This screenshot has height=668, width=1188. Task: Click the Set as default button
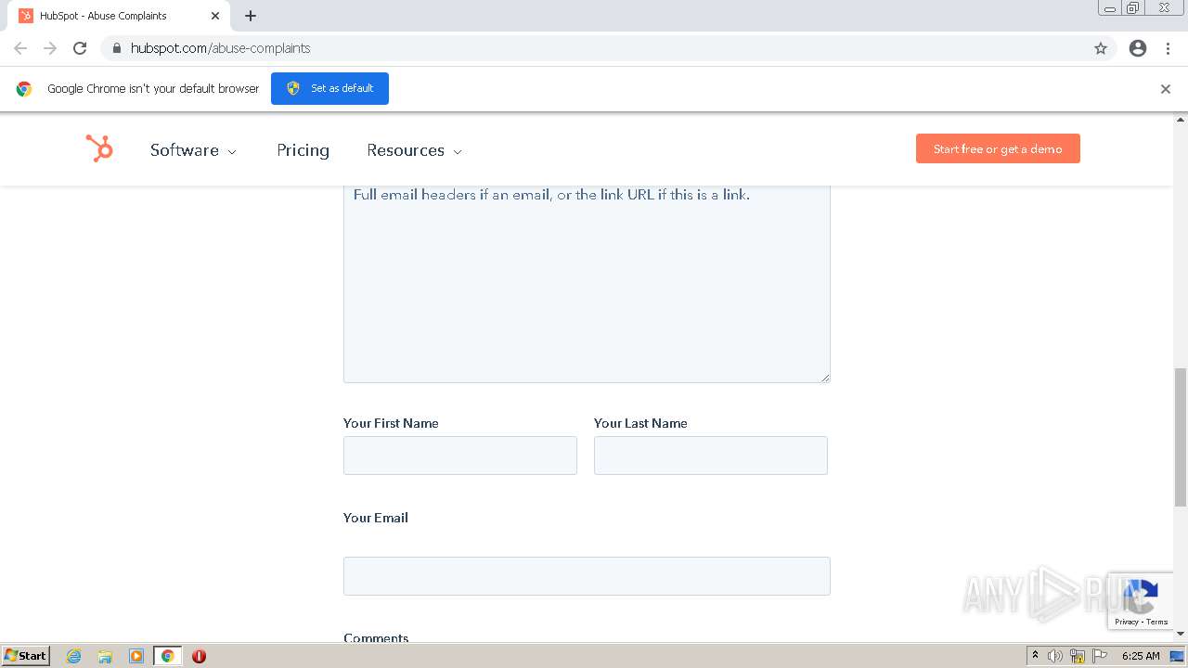pos(329,88)
